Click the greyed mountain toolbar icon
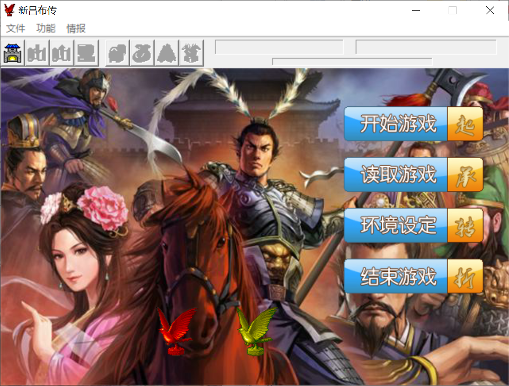 (167, 53)
